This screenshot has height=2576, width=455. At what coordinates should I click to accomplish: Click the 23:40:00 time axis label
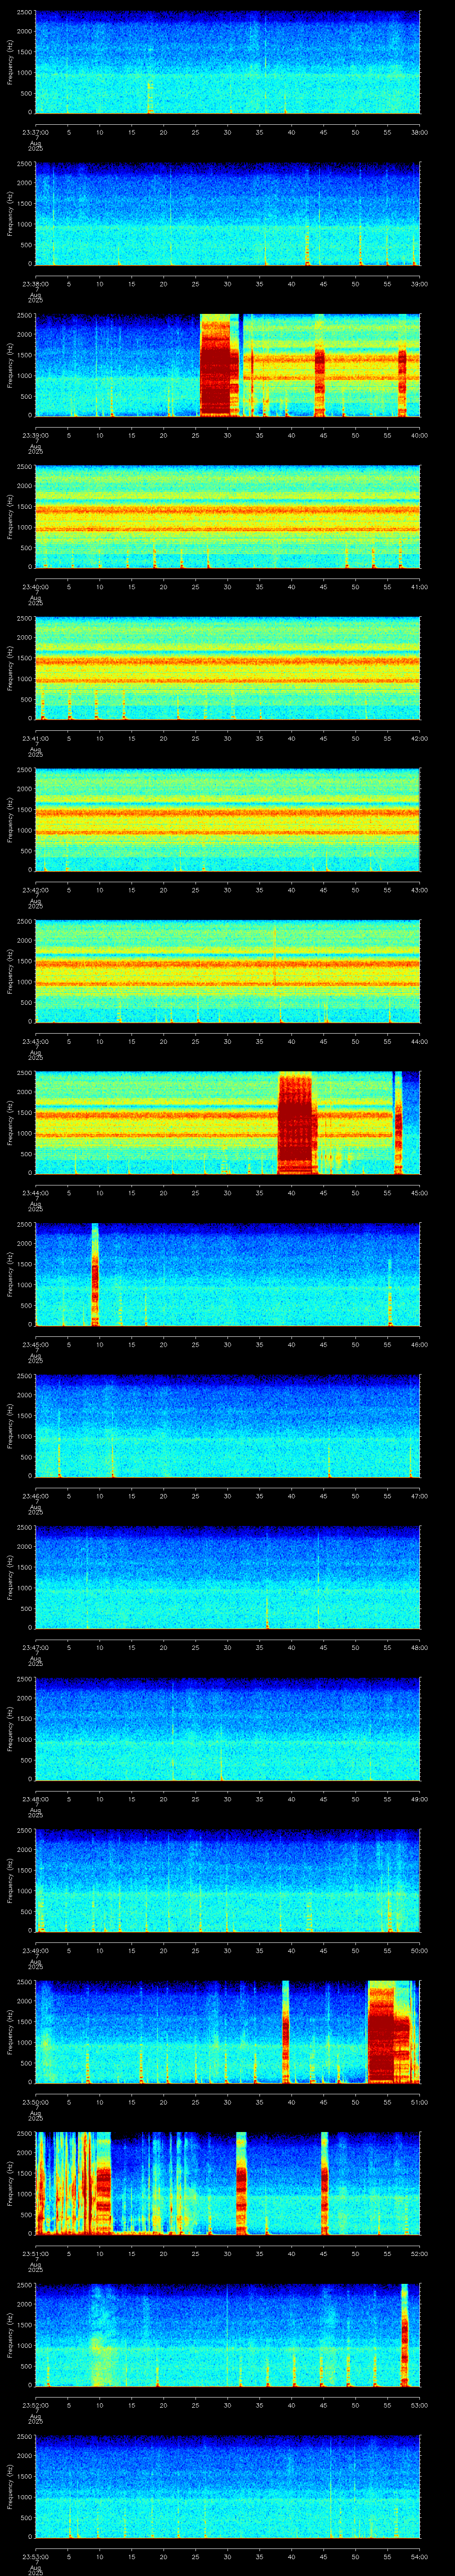pos(35,587)
